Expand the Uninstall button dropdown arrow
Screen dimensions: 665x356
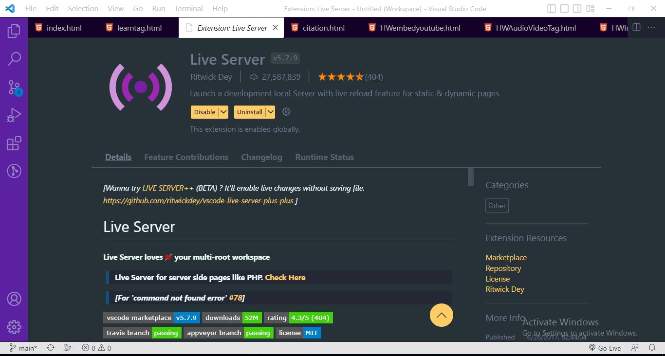coord(270,112)
